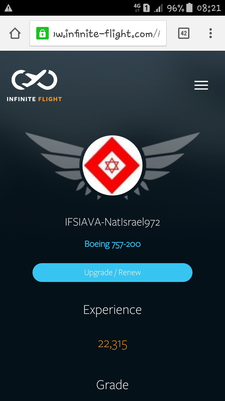Viewport: 225px width, 401px height.
Task: Tap the Grade heading
Action: pos(112,385)
